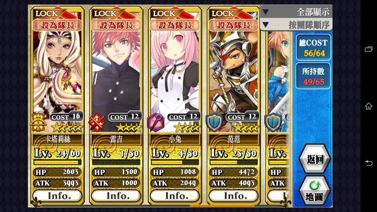Viewport: 377px width, 212px height.
Task: Click the crossed swords class icon on 雷吉
Action: tap(97, 122)
